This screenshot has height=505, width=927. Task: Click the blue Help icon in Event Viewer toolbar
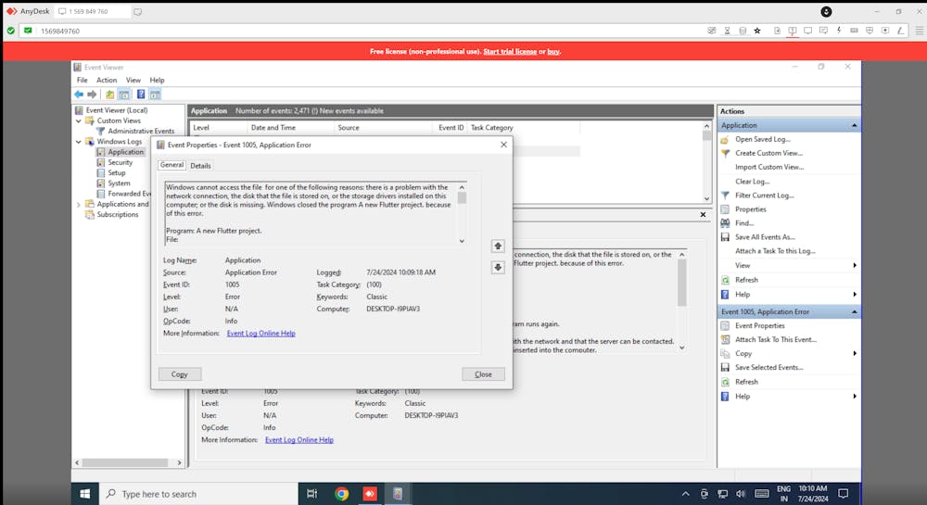click(x=141, y=95)
